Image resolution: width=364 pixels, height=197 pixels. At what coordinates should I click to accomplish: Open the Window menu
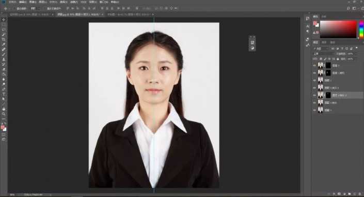(104, 2)
